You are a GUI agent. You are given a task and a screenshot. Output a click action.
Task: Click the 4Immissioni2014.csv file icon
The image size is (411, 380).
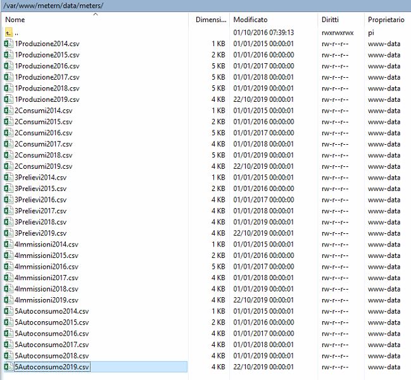9,245
